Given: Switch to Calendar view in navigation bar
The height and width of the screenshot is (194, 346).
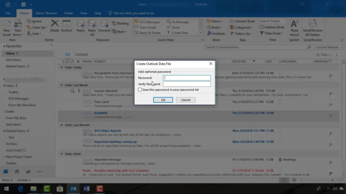Looking at the screenshot, I should click(17, 172).
